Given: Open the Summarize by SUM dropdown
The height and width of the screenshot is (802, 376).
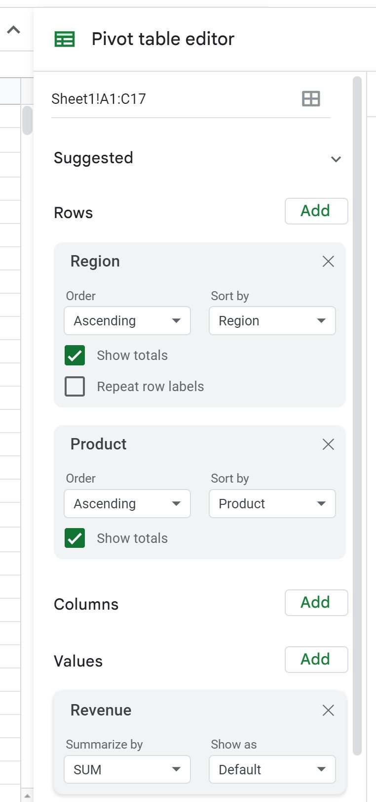Looking at the screenshot, I should [x=127, y=769].
